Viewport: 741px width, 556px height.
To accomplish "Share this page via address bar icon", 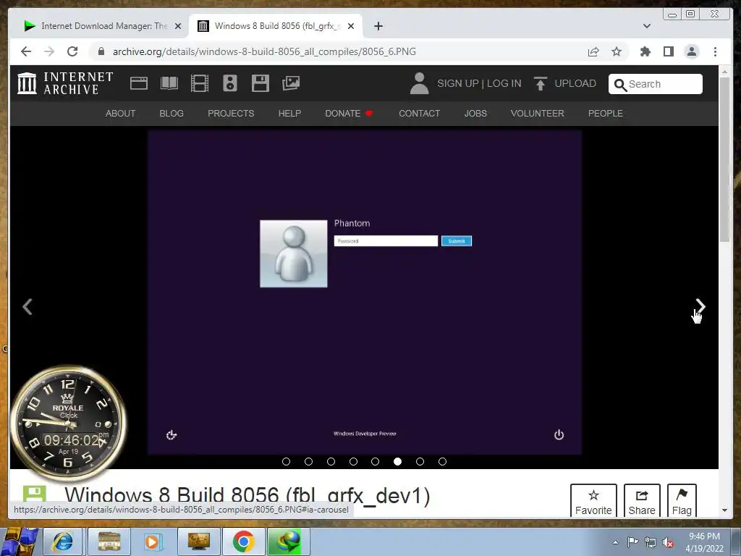I will [593, 51].
